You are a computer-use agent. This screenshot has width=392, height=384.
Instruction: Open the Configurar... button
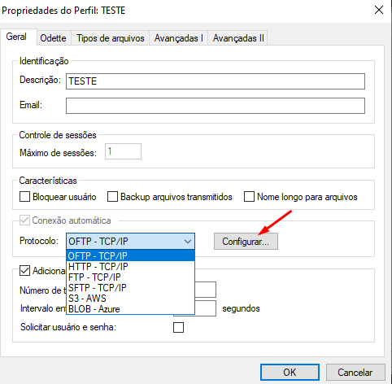pyautogui.click(x=246, y=242)
